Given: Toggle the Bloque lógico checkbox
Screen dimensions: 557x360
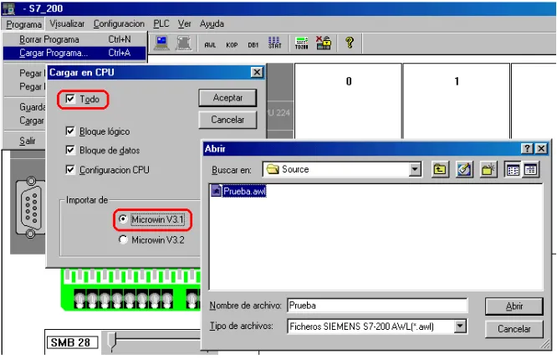Looking at the screenshot, I should [70, 131].
